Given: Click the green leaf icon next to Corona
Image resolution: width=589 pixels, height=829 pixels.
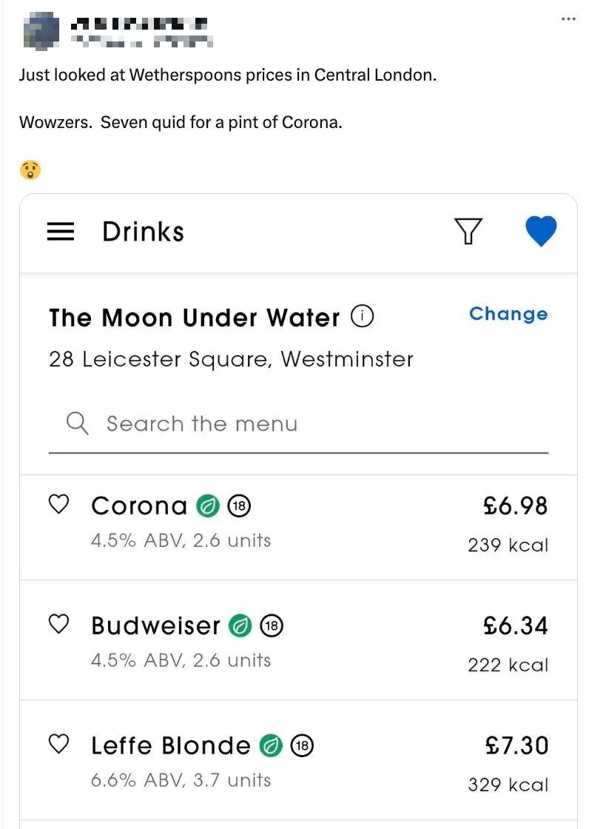Looking at the screenshot, I should (x=208, y=506).
